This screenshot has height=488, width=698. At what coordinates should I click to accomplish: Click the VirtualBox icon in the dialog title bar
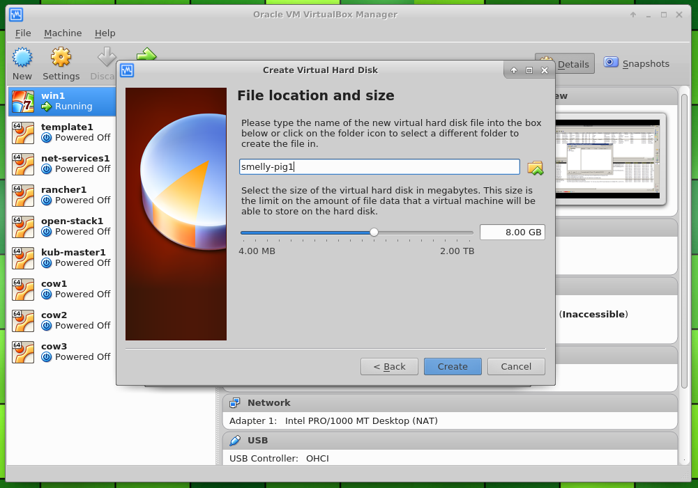127,70
